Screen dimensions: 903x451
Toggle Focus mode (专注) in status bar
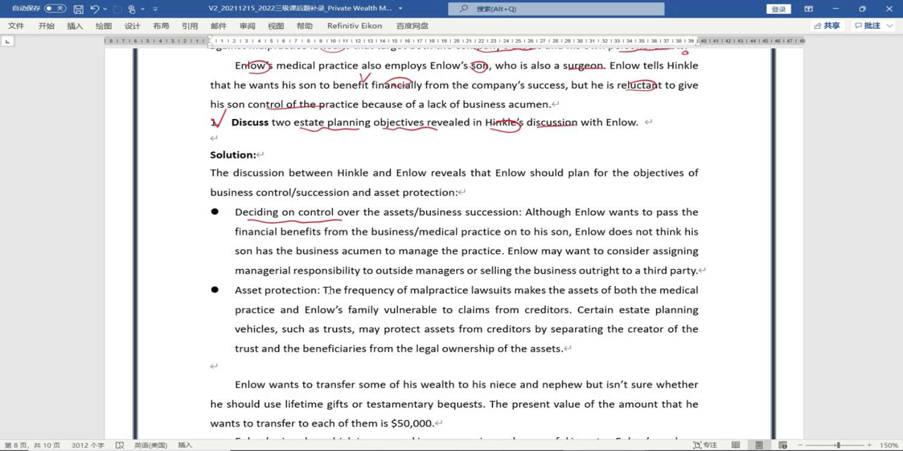(705, 445)
